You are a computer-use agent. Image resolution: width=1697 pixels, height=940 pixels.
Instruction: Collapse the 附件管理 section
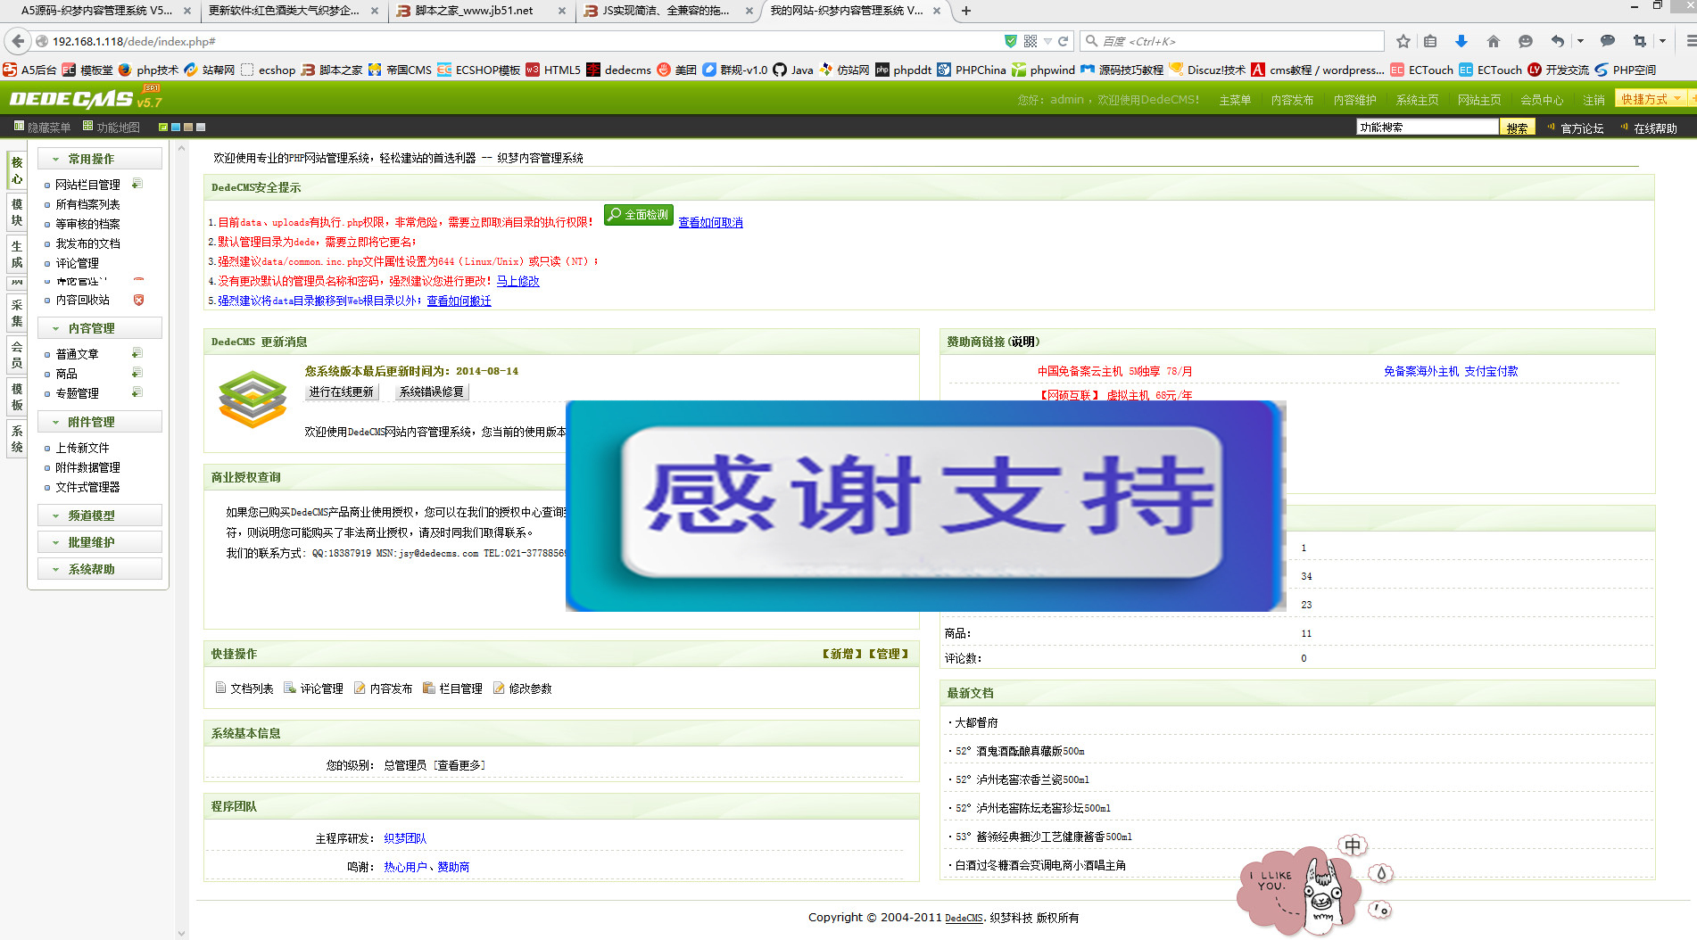(100, 422)
